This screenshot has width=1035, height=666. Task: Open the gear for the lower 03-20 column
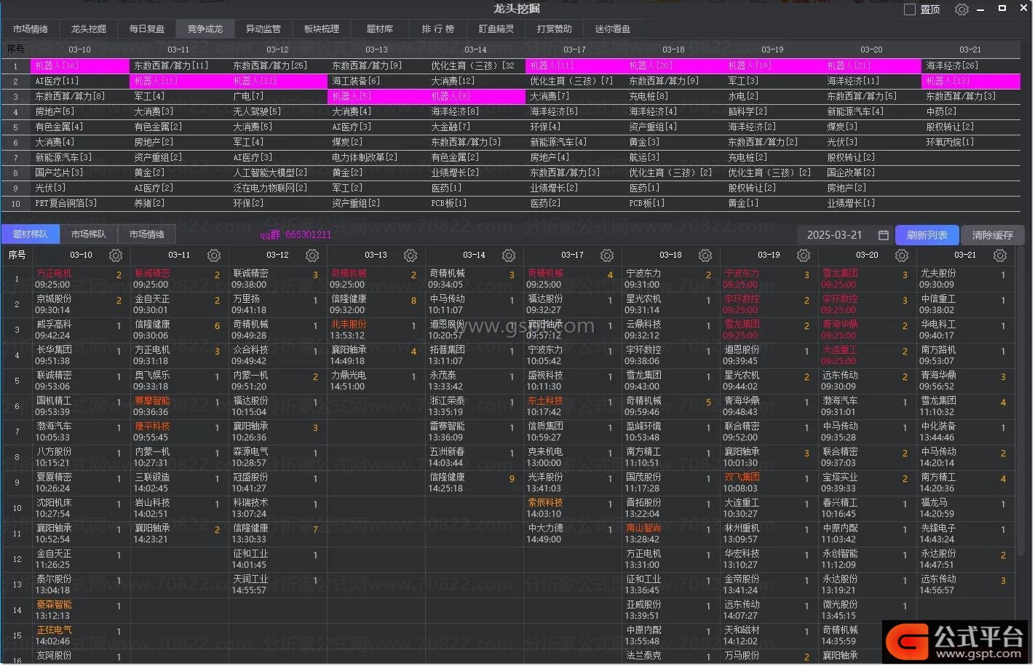click(x=902, y=255)
